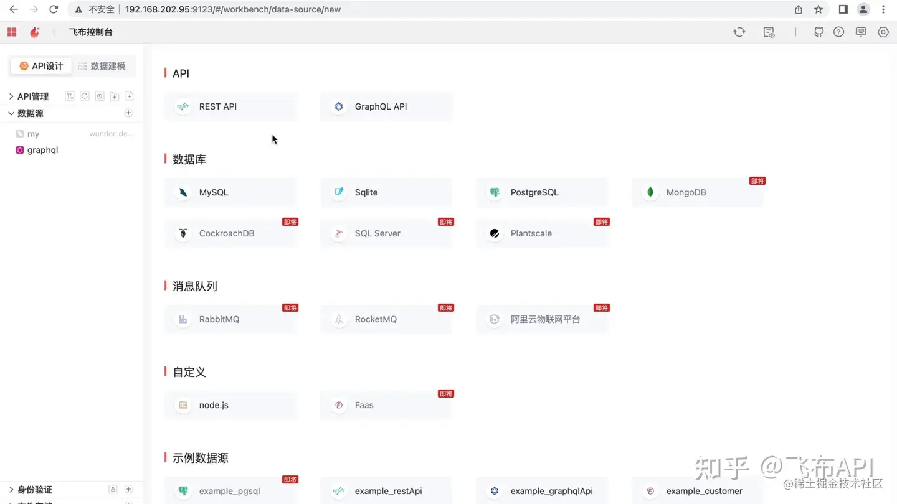Click the Plantscale card

[x=542, y=233]
